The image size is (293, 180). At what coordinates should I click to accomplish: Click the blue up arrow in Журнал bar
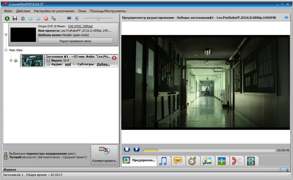click(x=287, y=170)
